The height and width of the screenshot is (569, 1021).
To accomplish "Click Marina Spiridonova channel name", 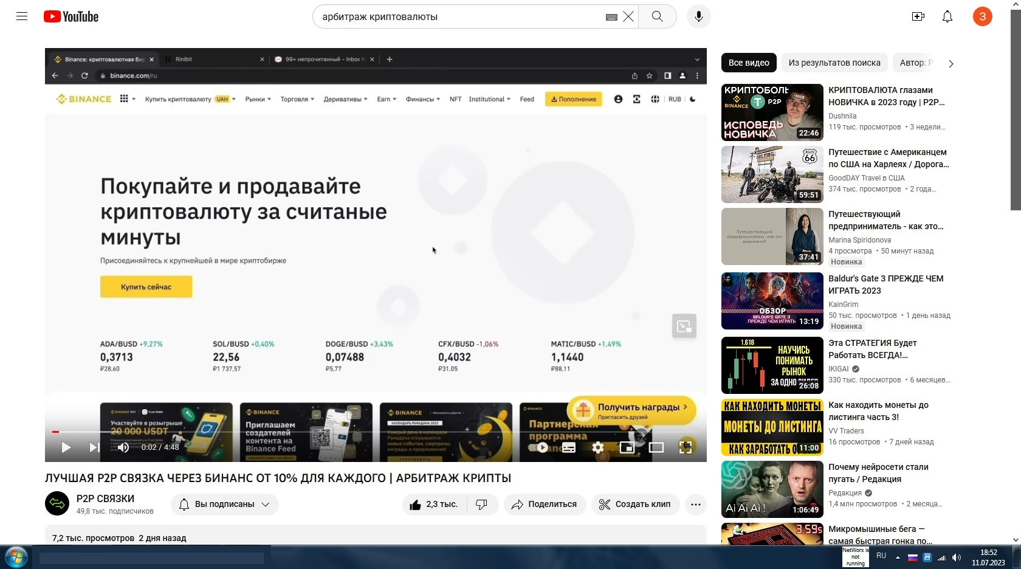I will pos(860,240).
